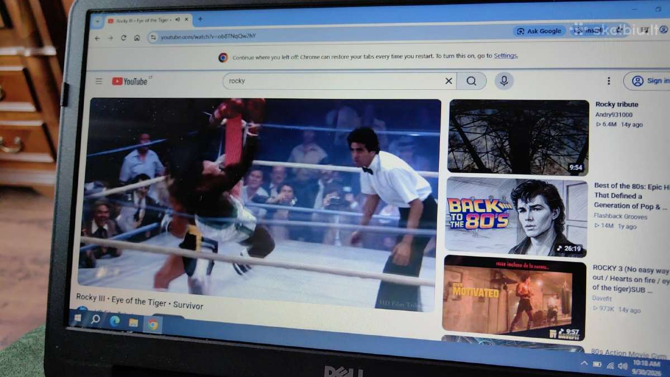Image resolution: width=670 pixels, height=377 pixels.
Task: Click the magnifier search button on YouTube
Action: tap(471, 81)
